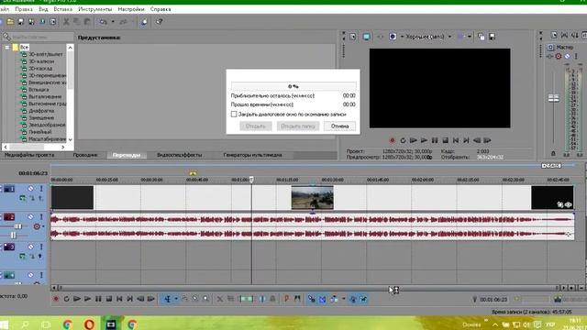The width and height of the screenshot is (587, 330).
Task: Click the insert marker icon in timeline toolbar
Action: [x=286, y=299]
